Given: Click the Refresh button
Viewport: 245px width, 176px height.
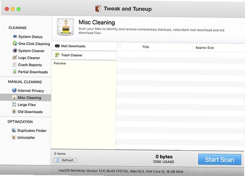Looking at the screenshot, I should pos(65,160).
